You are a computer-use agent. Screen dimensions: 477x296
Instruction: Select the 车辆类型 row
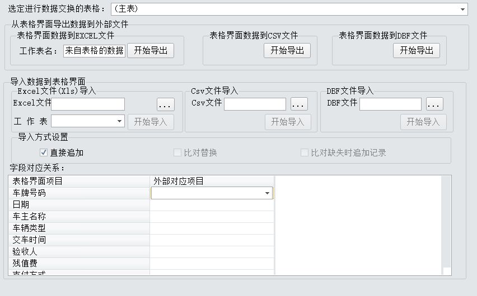pos(79,228)
